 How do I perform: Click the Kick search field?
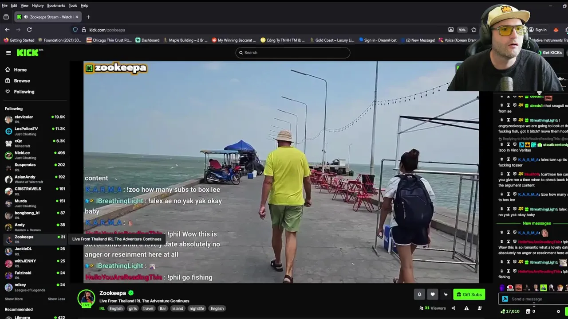[x=293, y=53]
